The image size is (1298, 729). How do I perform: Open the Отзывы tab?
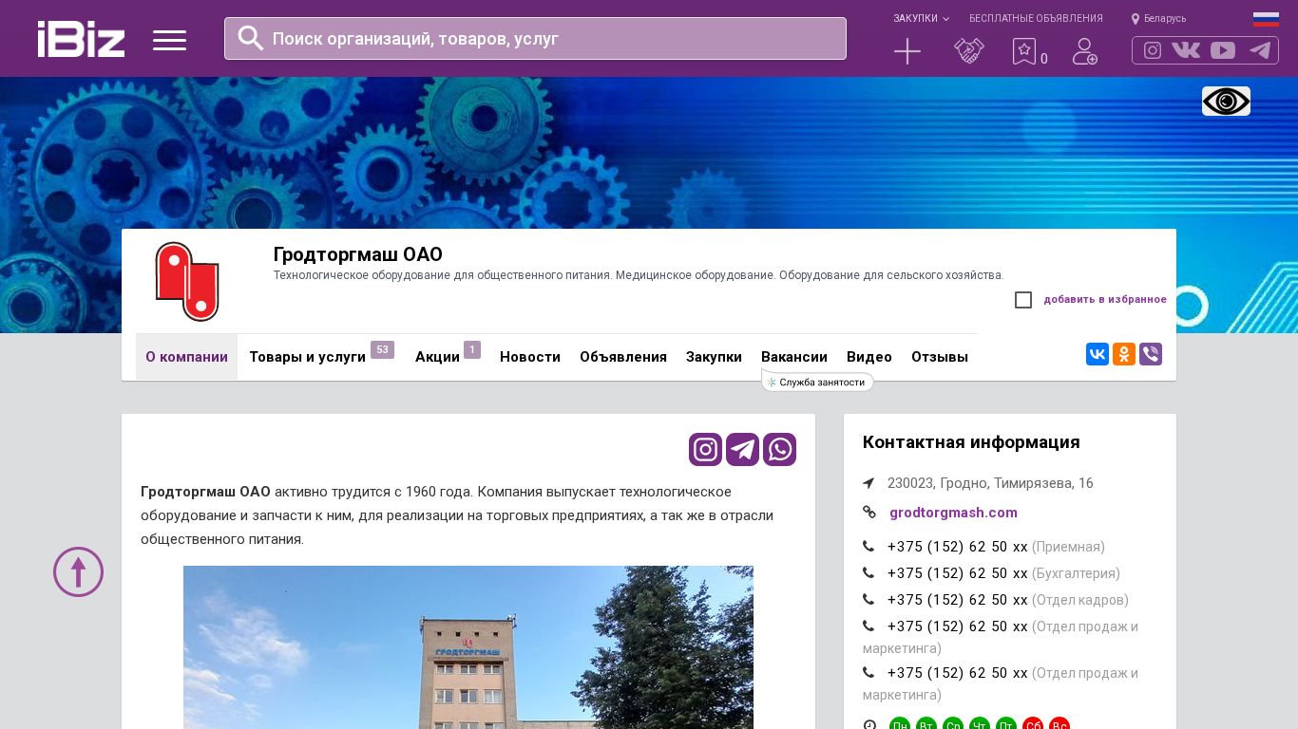(x=939, y=357)
